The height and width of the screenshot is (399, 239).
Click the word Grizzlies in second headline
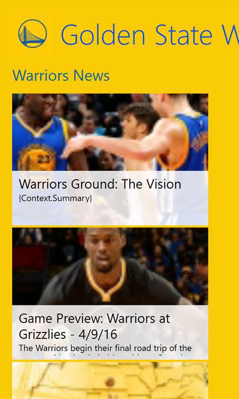point(42,334)
